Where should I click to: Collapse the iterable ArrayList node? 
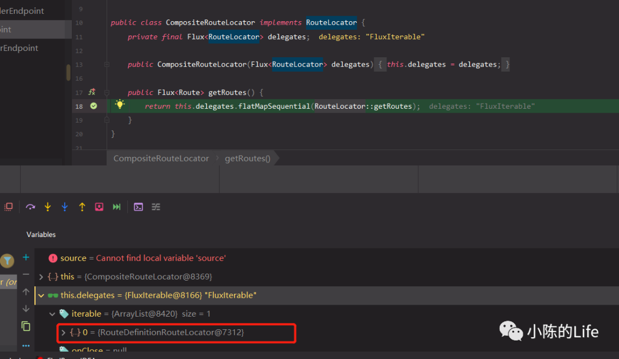click(x=52, y=314)
